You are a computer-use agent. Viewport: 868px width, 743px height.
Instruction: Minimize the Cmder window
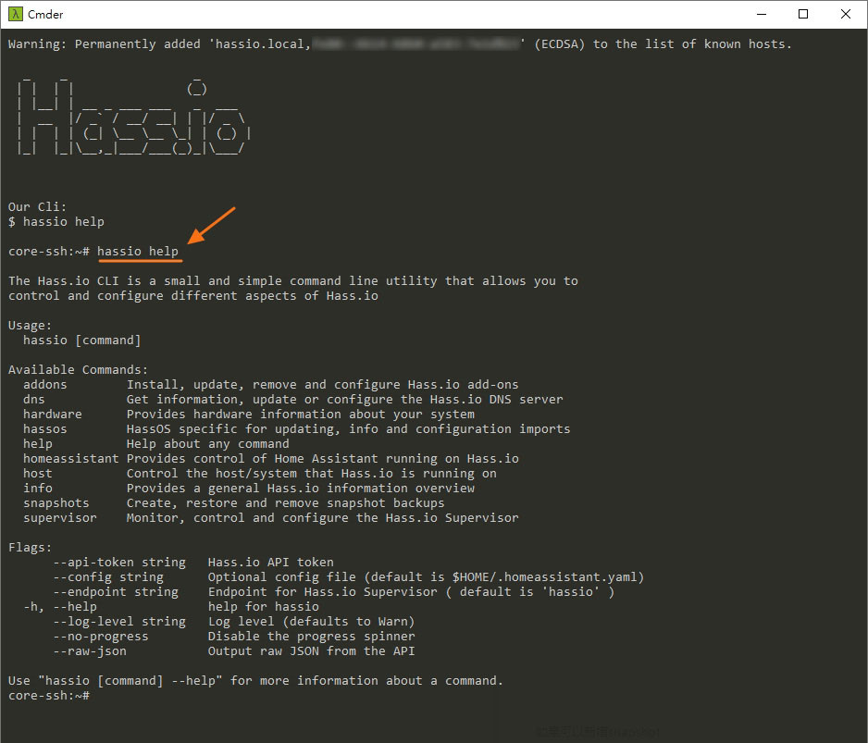(x=762, y=15)
